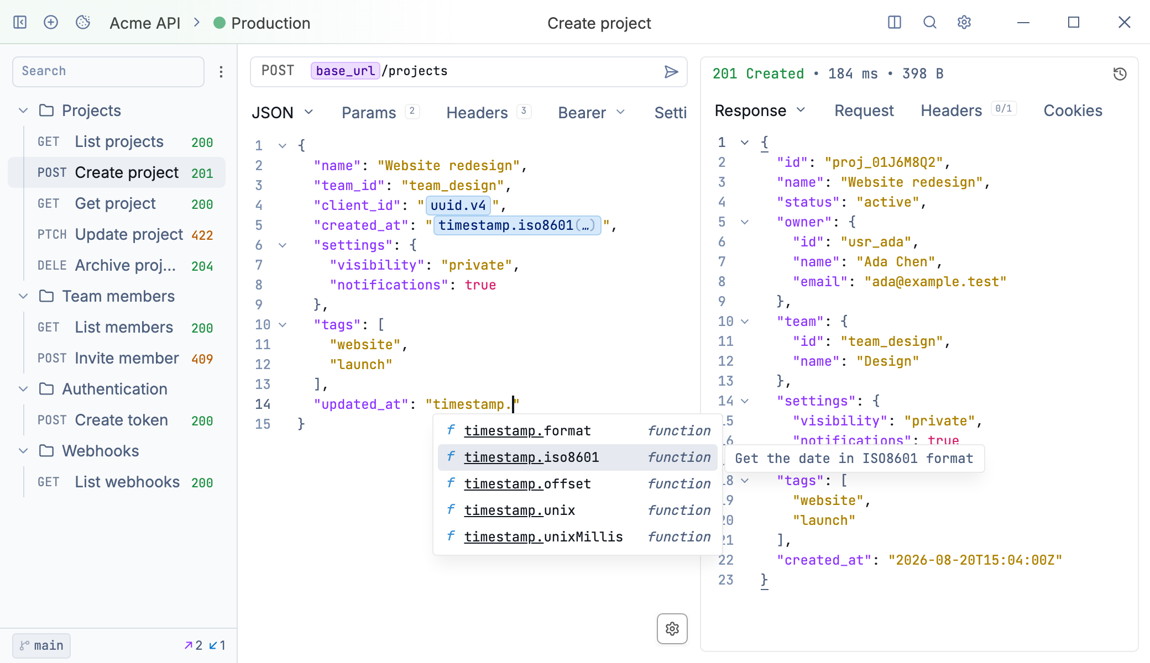Toggle the split layout icon
Viewport: 1150px width, 663px height.
(x=895, y=23)
